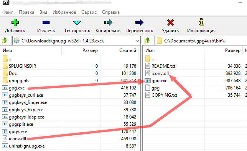Image resolution: width=247 pixels, height=151 pixels.
Task: Click iconv.dll icon in left panel
Action: pos(5,139)
